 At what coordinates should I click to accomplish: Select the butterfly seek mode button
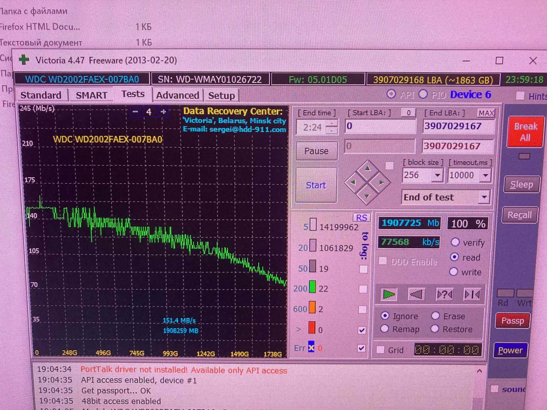(472, 294)
